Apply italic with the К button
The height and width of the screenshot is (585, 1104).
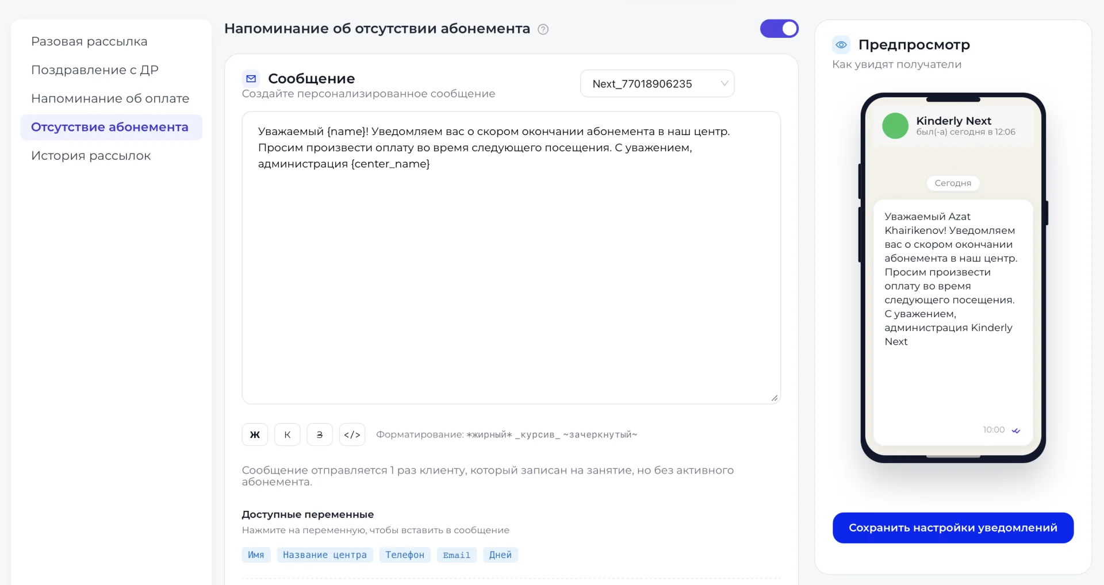tap(287, 434)
